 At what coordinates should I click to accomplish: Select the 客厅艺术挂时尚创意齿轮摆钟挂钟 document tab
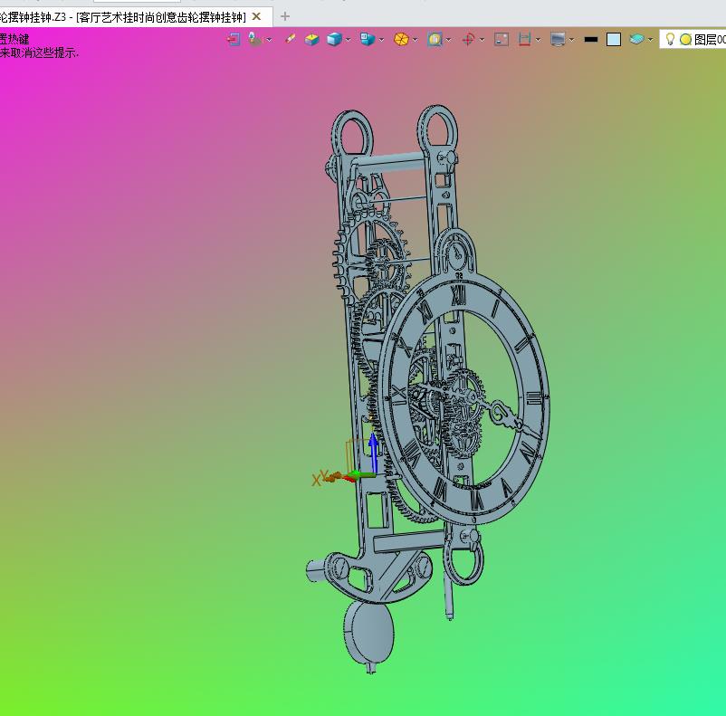(x=123, y=17)
